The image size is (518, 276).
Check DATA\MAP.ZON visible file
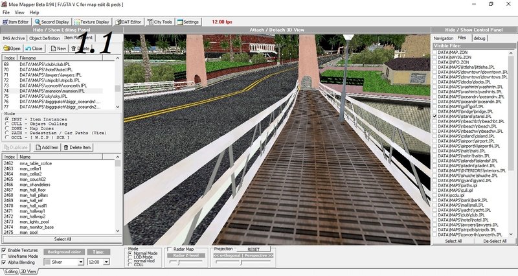tap(435, 52)
